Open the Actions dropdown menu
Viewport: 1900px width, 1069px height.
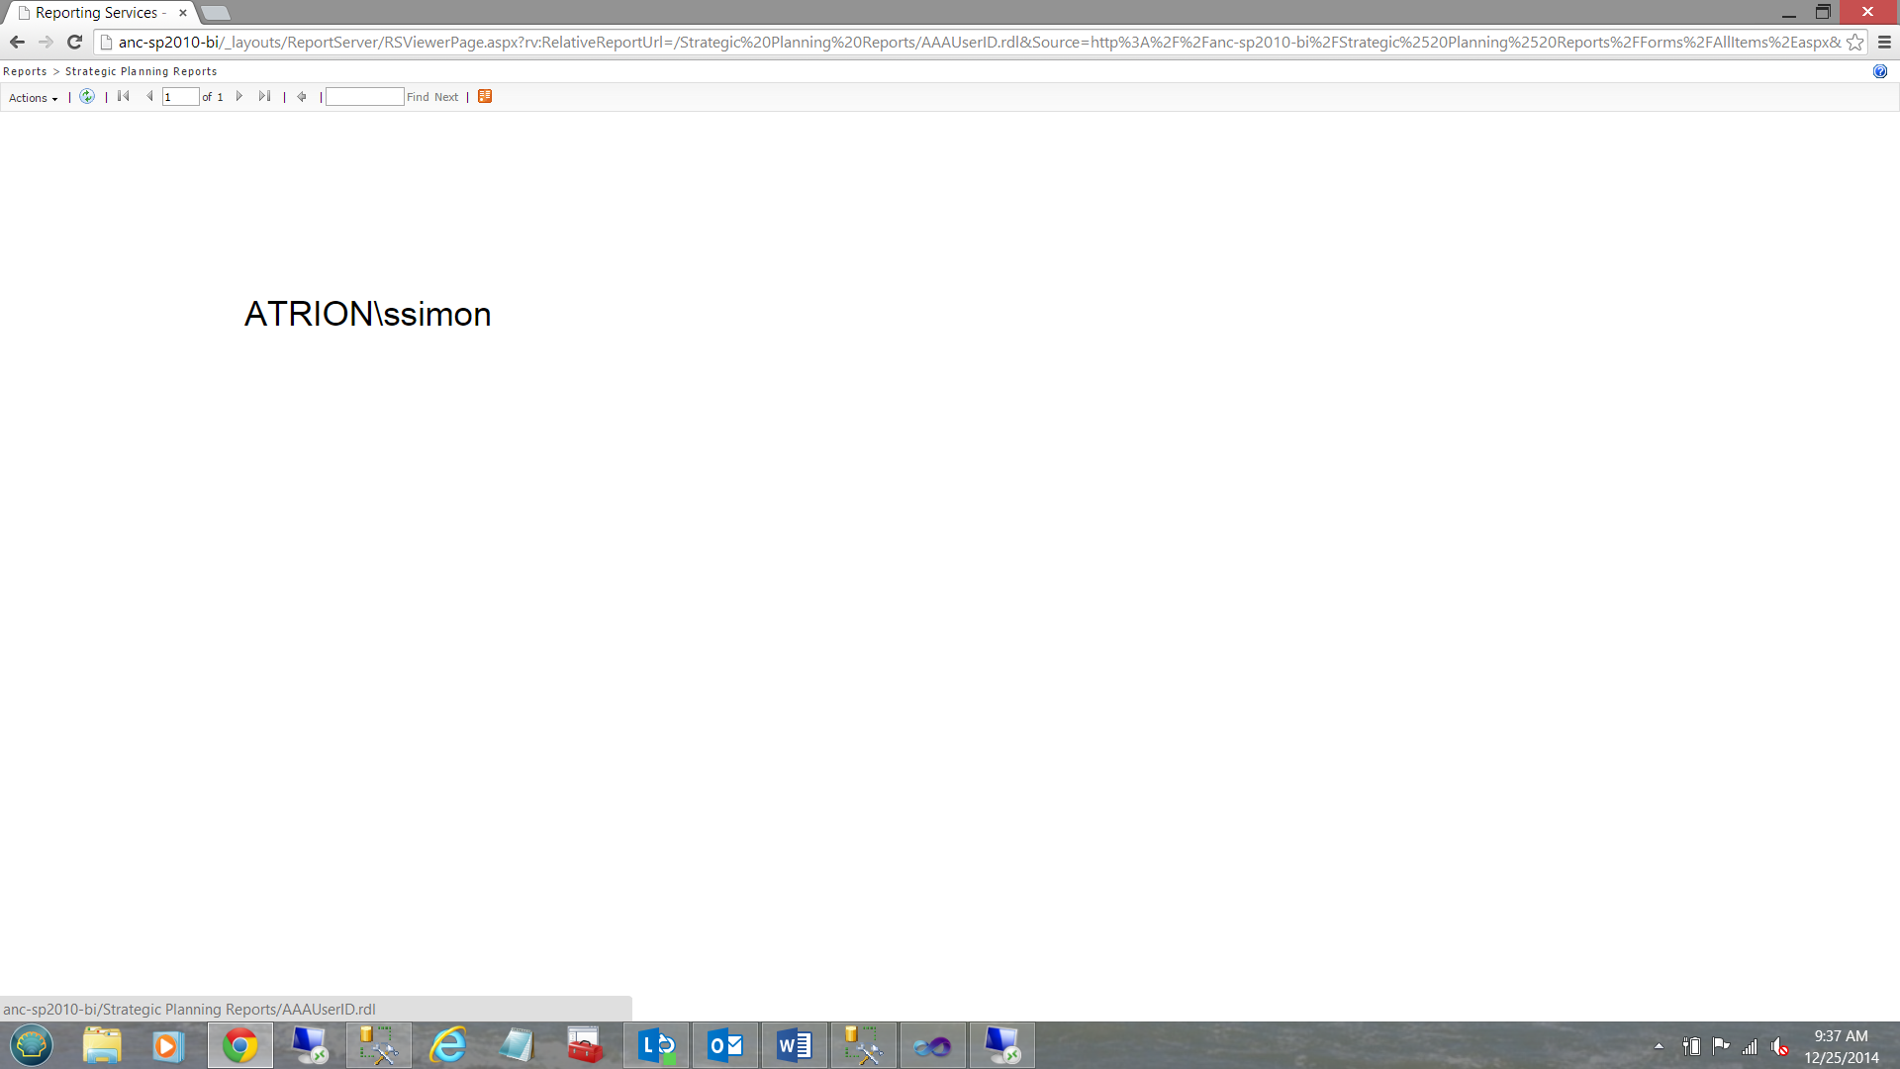click(33, 97)
